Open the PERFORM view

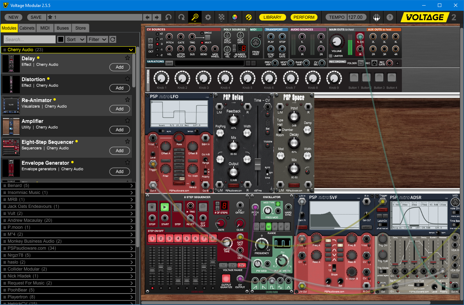[304, 17]
